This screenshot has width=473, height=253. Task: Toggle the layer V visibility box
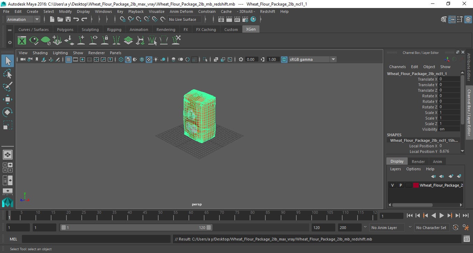[x=392, y=185]
